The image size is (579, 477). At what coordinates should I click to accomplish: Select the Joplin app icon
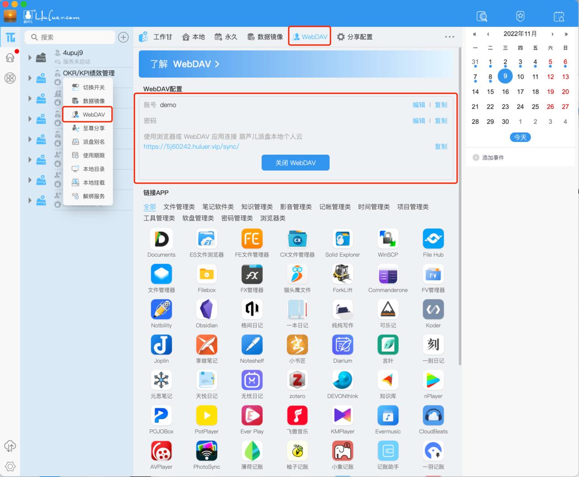click(161, 345)
